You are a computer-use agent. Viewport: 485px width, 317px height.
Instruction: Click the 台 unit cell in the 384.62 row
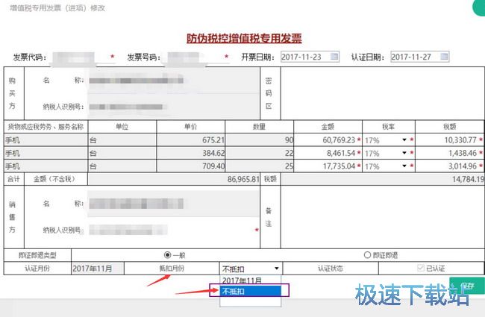click(122, 153)
